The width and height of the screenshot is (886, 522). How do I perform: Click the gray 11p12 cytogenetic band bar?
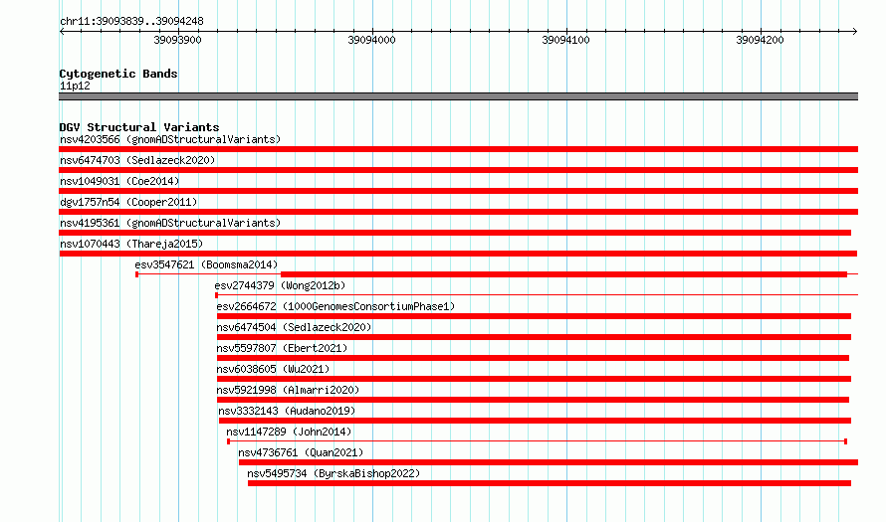pyautogui.click(x=458, y=96)
